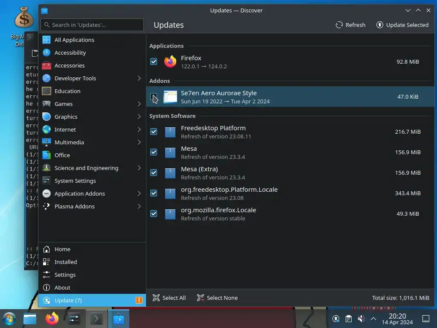The image size is (437, 328).
Task: Click the Windows-style start menu button
Action: click(x=9, y=319)
